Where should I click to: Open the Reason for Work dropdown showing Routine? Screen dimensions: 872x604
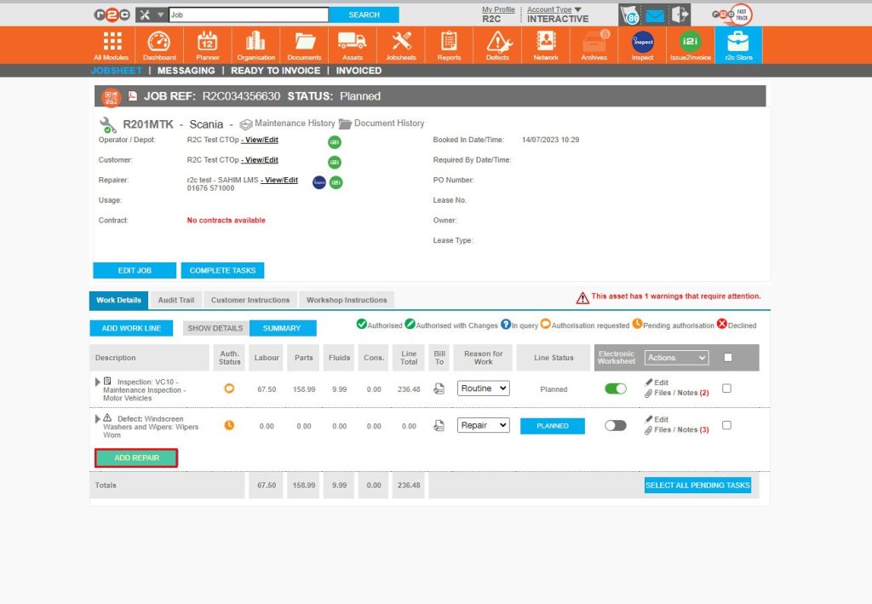point(482,388)
